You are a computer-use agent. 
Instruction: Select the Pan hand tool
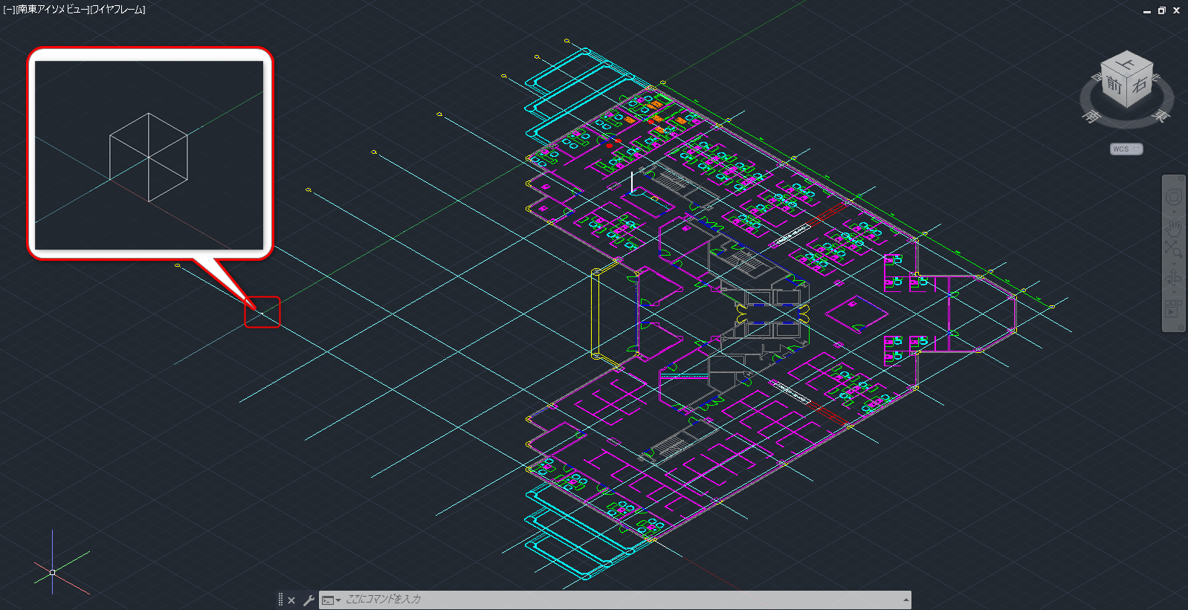pos(1173,226)
